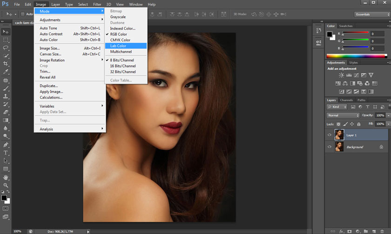Select the Lasso tool in the toolbar

(x=6, y=47)
